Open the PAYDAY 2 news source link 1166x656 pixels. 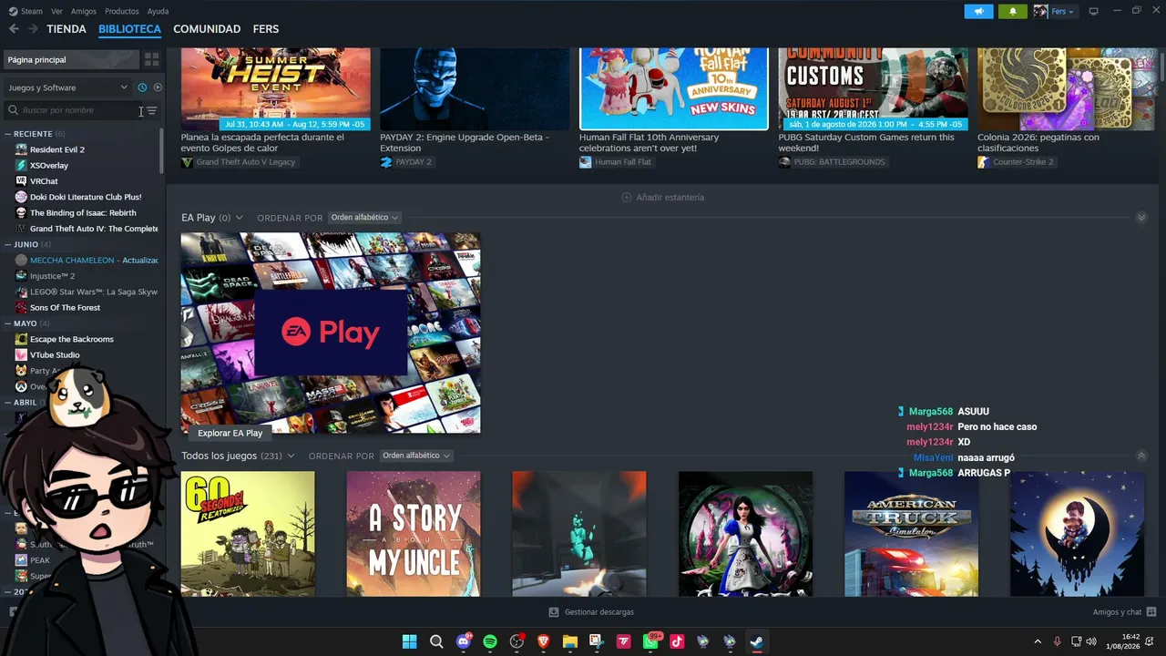pos(406,162)
